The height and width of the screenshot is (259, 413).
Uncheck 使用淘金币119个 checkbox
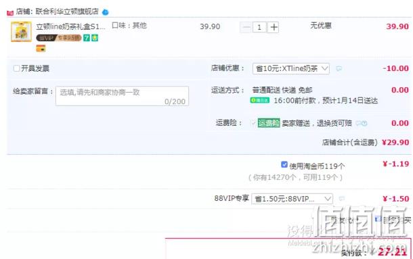pos(284,164)
